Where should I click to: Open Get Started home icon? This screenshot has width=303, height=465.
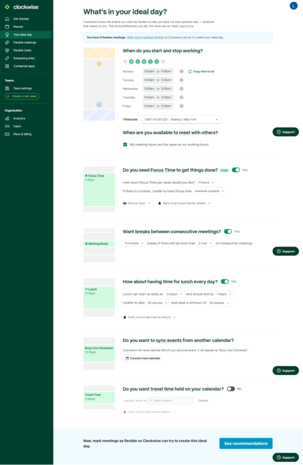(7, 19)
